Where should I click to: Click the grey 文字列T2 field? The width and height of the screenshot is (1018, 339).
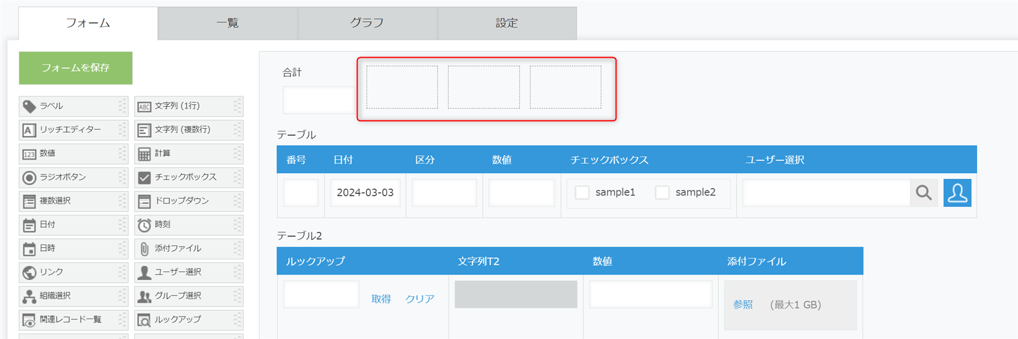click(x=516, y=294)
